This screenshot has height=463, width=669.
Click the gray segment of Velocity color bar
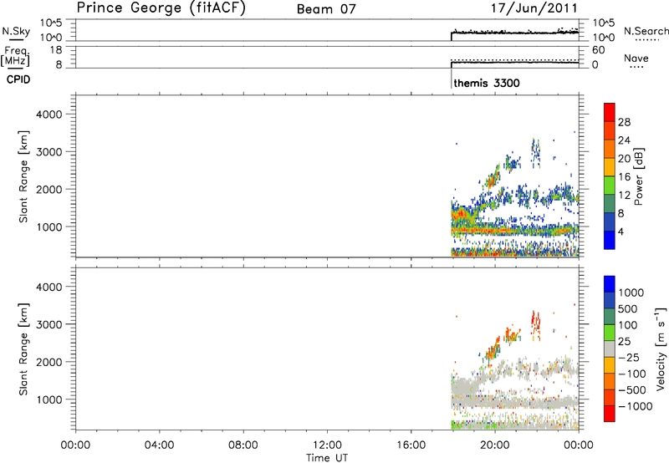point(610,349)
